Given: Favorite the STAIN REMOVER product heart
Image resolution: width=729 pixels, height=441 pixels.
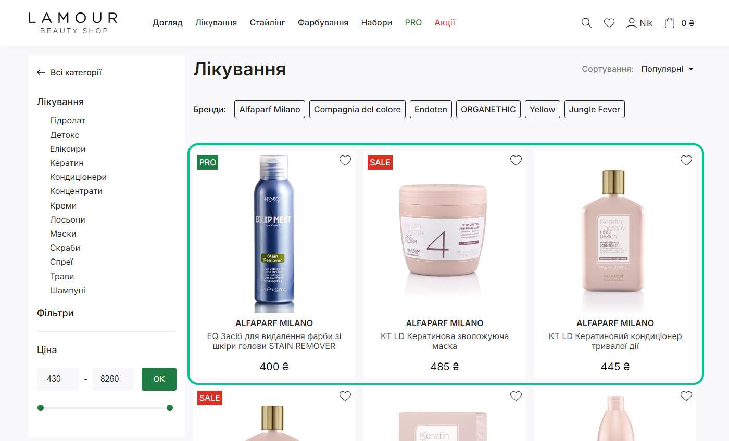Looking at the screenshot, I should 345,160.
